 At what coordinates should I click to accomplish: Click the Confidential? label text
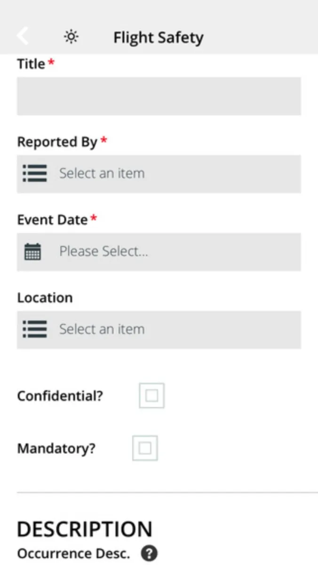click(x=60, y=396)
